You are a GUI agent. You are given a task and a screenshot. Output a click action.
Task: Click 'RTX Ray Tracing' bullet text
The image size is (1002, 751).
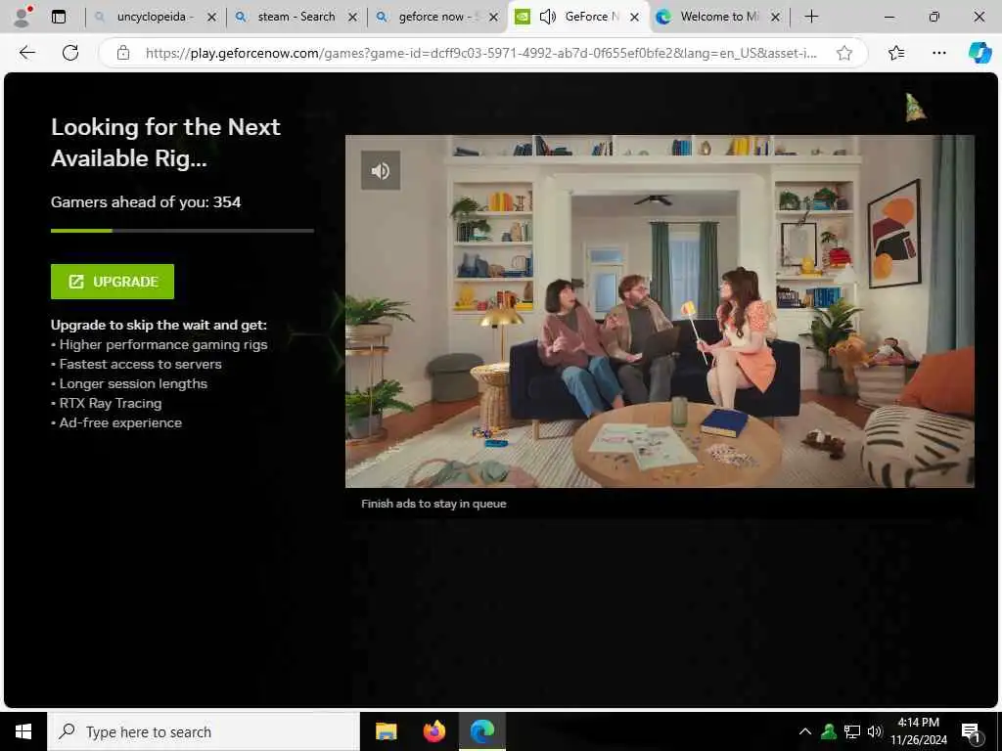click(111, 404)
